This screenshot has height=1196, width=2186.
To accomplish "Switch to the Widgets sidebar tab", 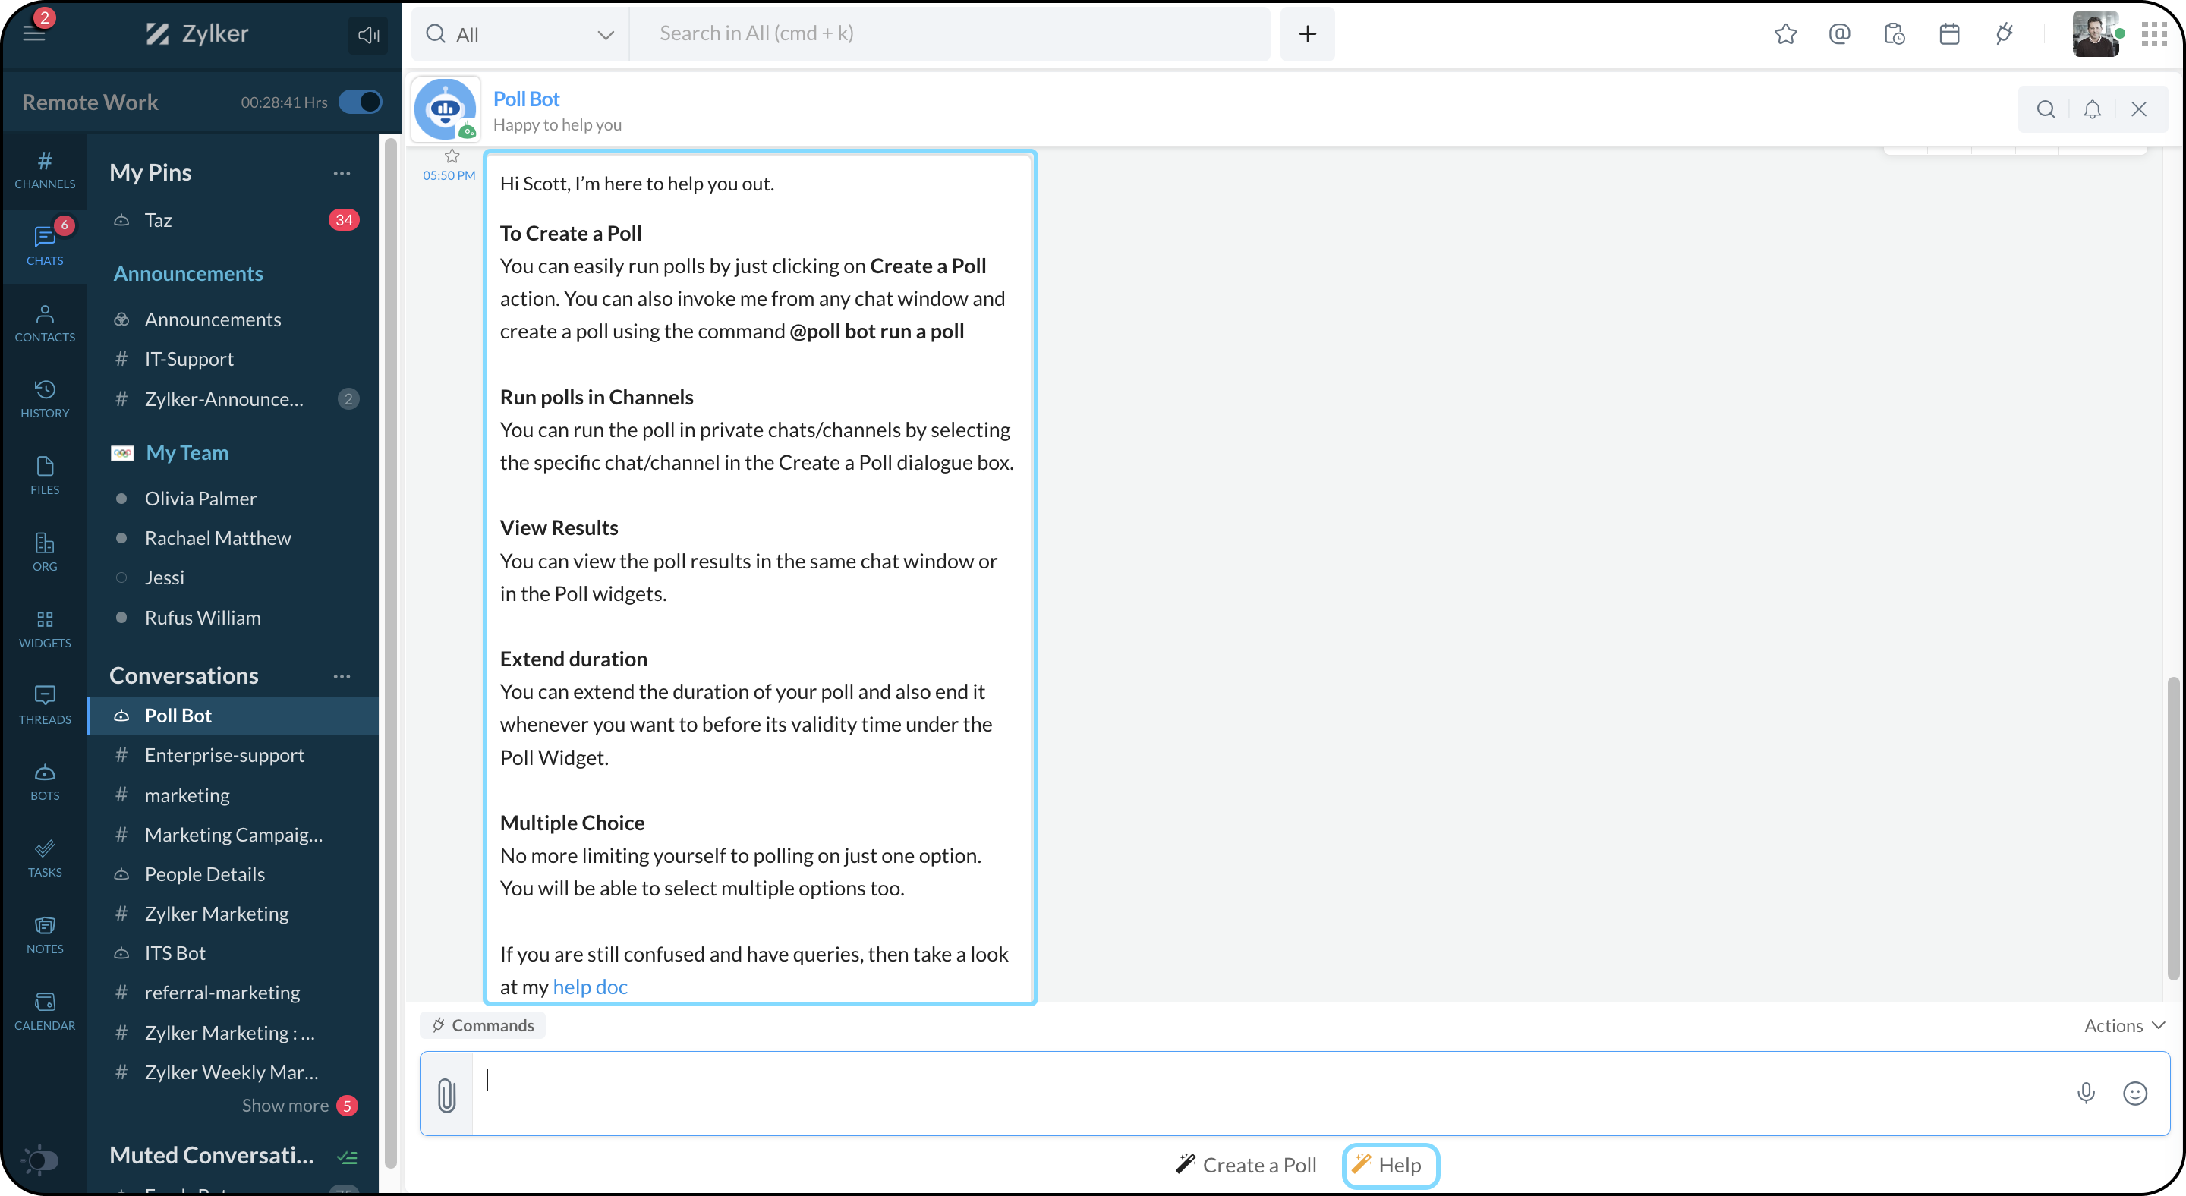I will [45, 628].
